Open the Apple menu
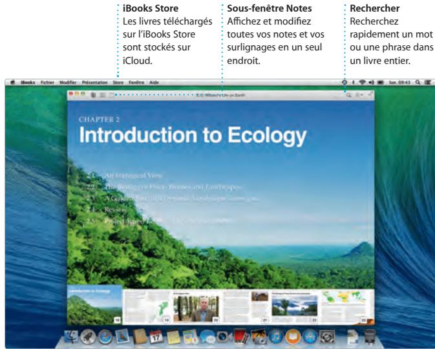The height and width of the screenshot is (349, 435). (x=12, y=82)
